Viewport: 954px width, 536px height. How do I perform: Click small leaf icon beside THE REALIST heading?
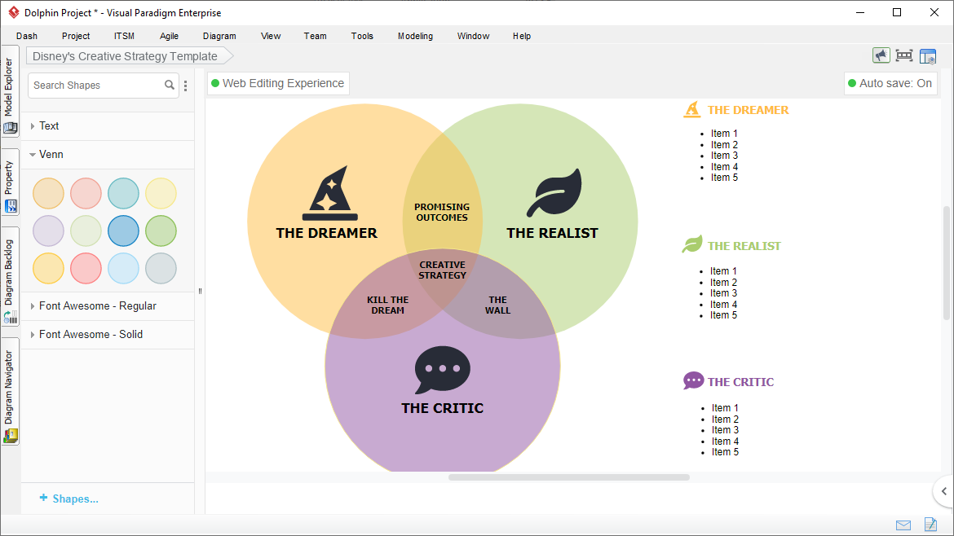pos(692,244)
